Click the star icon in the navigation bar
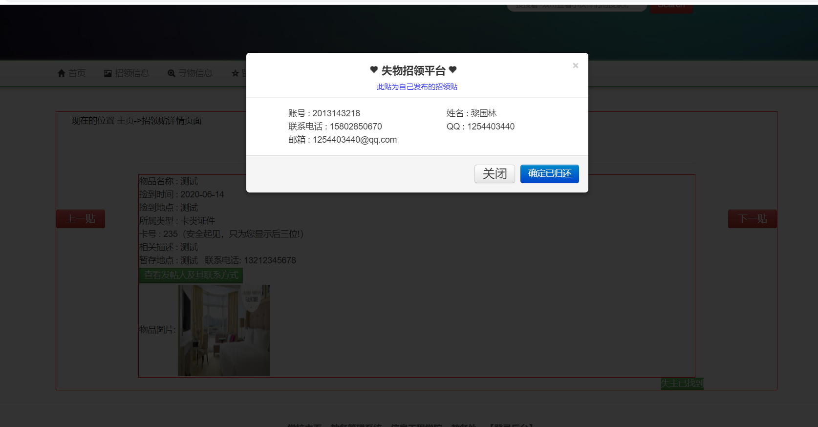 235,73
